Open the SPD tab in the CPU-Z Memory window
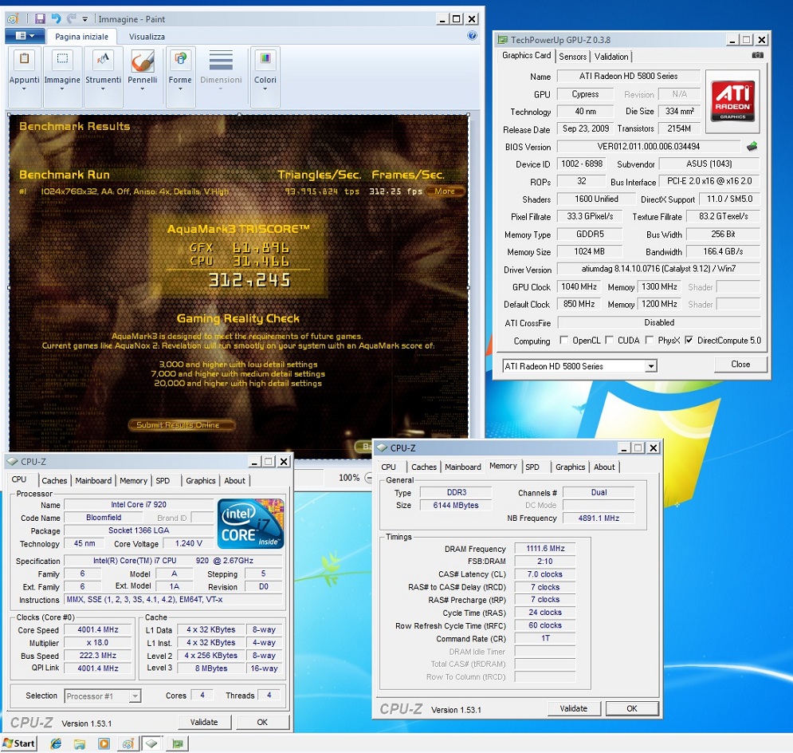793x753 pixels. click(532, 467)
